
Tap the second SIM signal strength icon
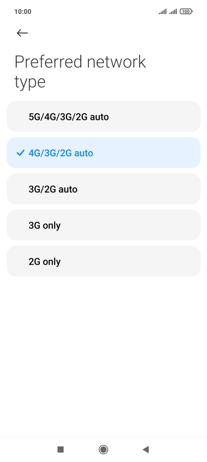pyautogui.click(x=173, y=11)
